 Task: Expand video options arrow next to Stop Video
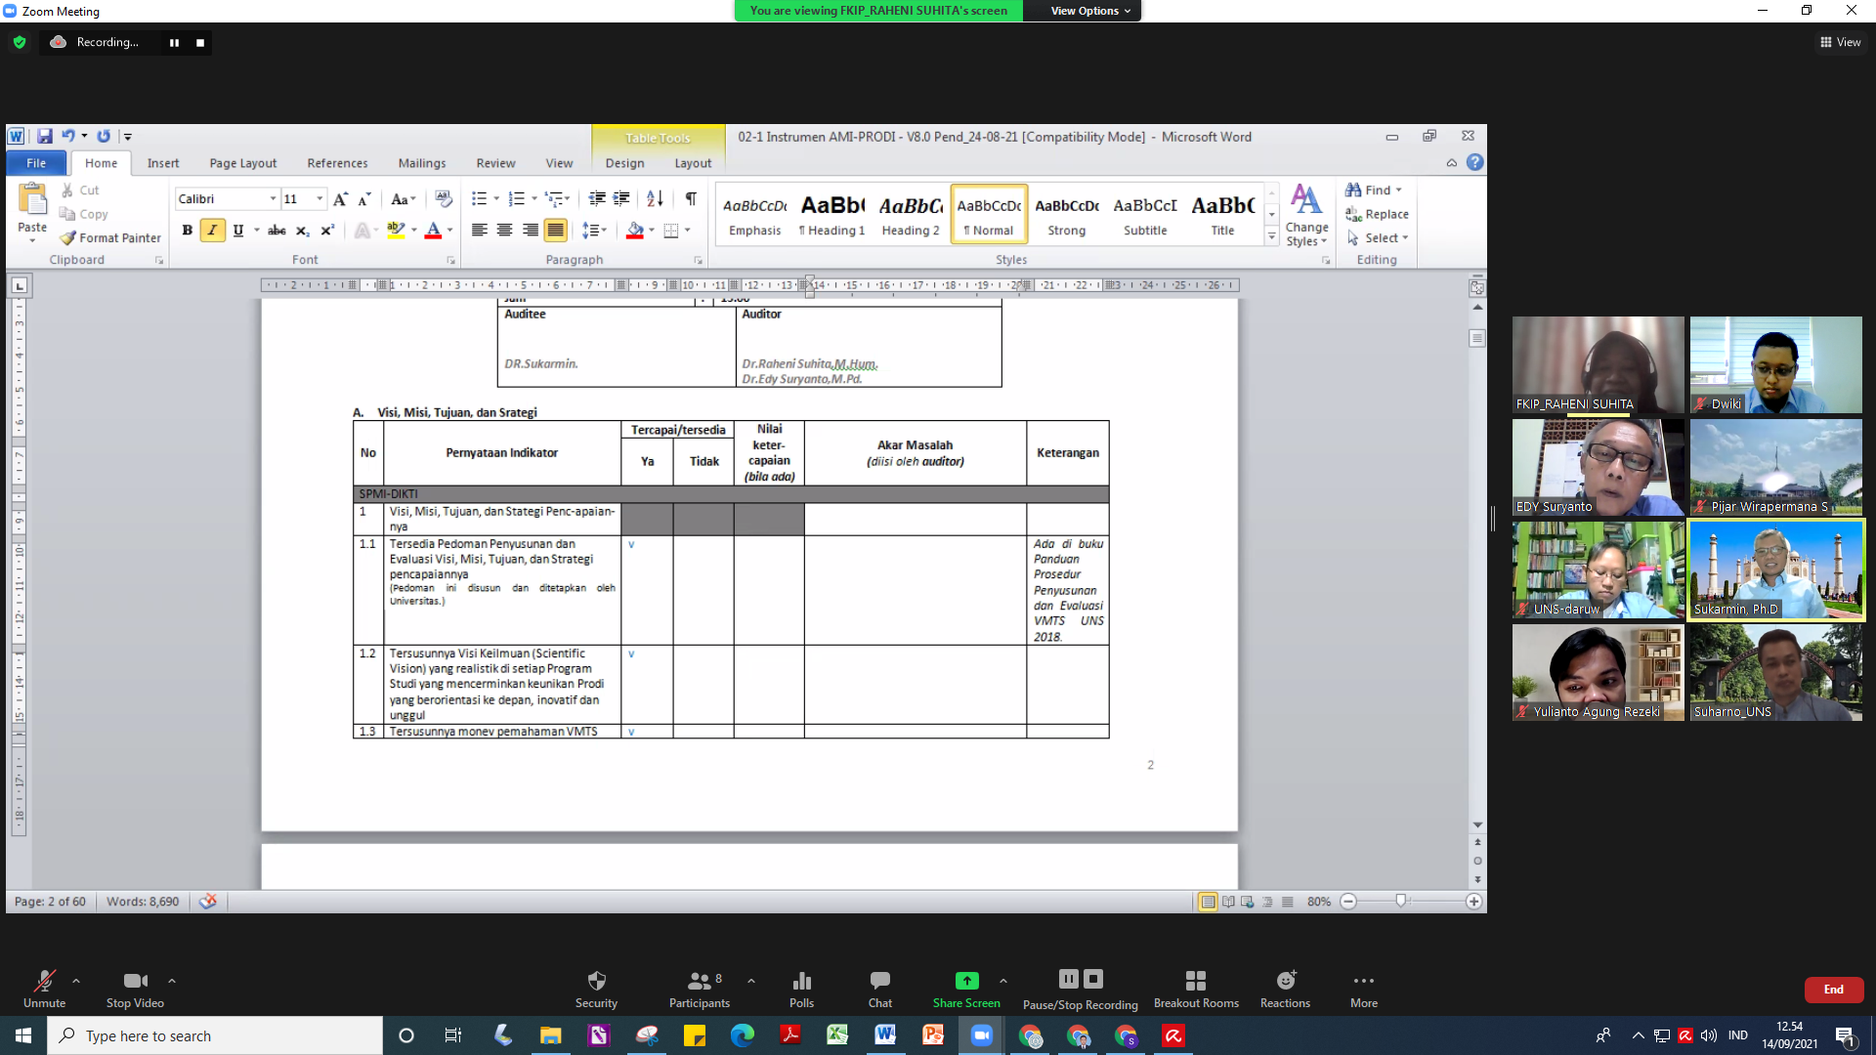pyautogui.click(x=172, y=981)
